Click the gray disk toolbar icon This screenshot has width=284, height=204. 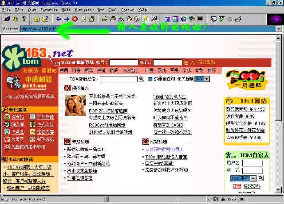click(230, 19)
